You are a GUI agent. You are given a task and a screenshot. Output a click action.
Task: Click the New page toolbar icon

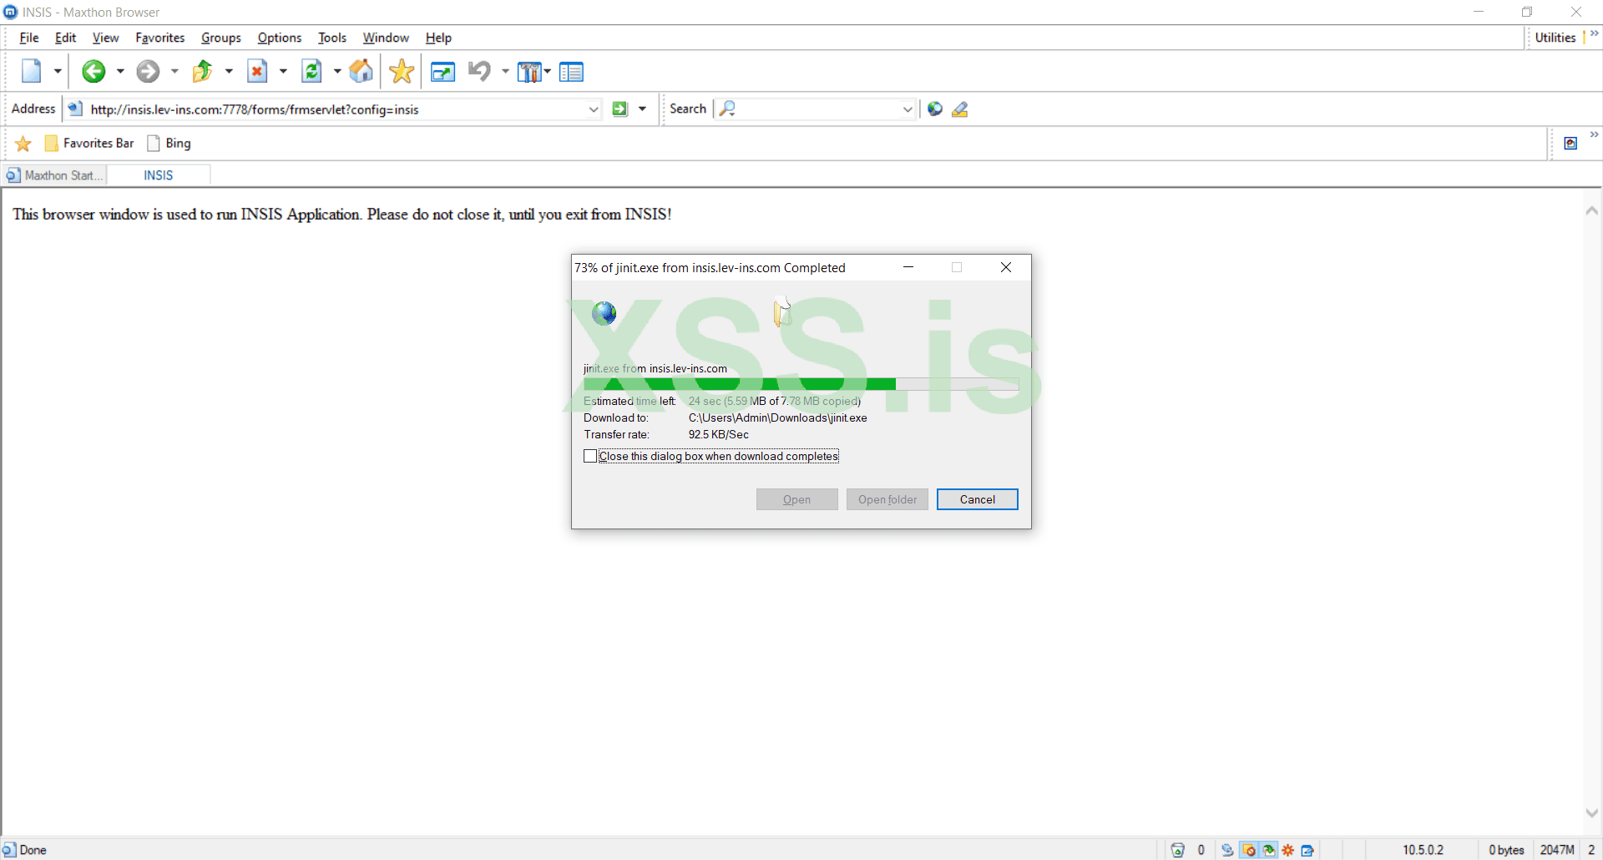[x=32, y=72]
